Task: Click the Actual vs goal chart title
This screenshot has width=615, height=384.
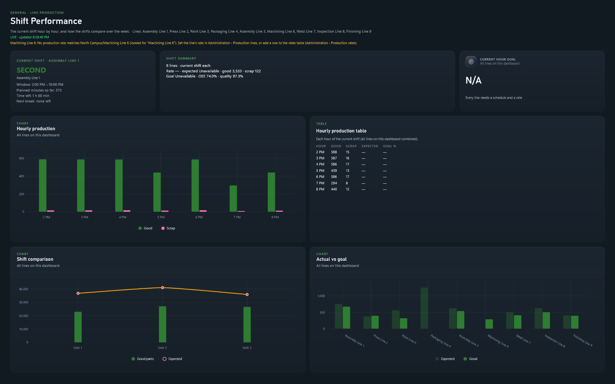Action: tap(331, 259)
